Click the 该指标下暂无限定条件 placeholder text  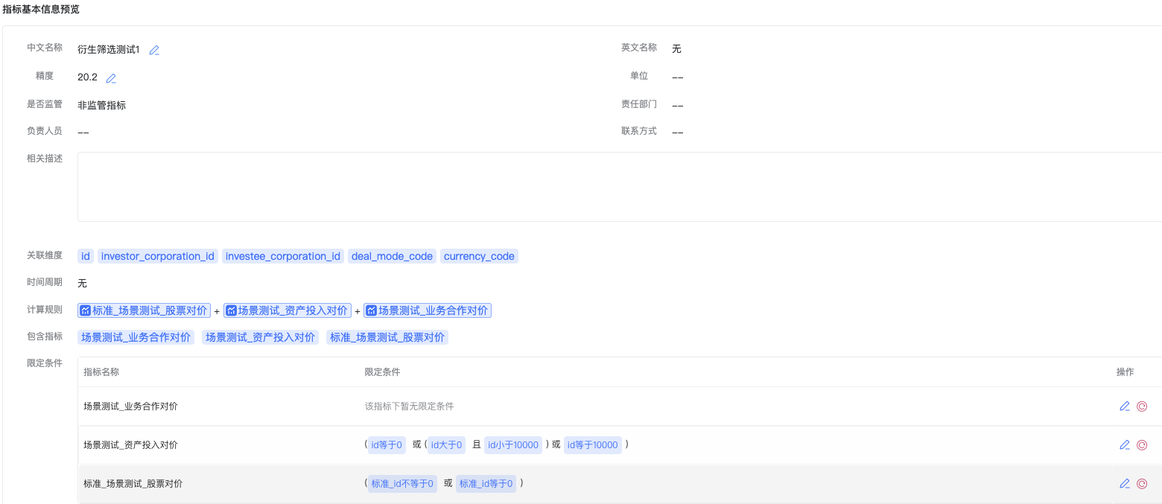409,406
